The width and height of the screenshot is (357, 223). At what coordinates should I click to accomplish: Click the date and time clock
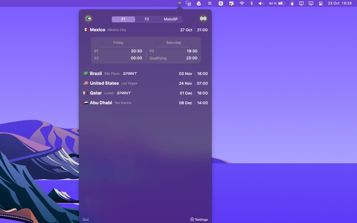click(x=340, y=3)
